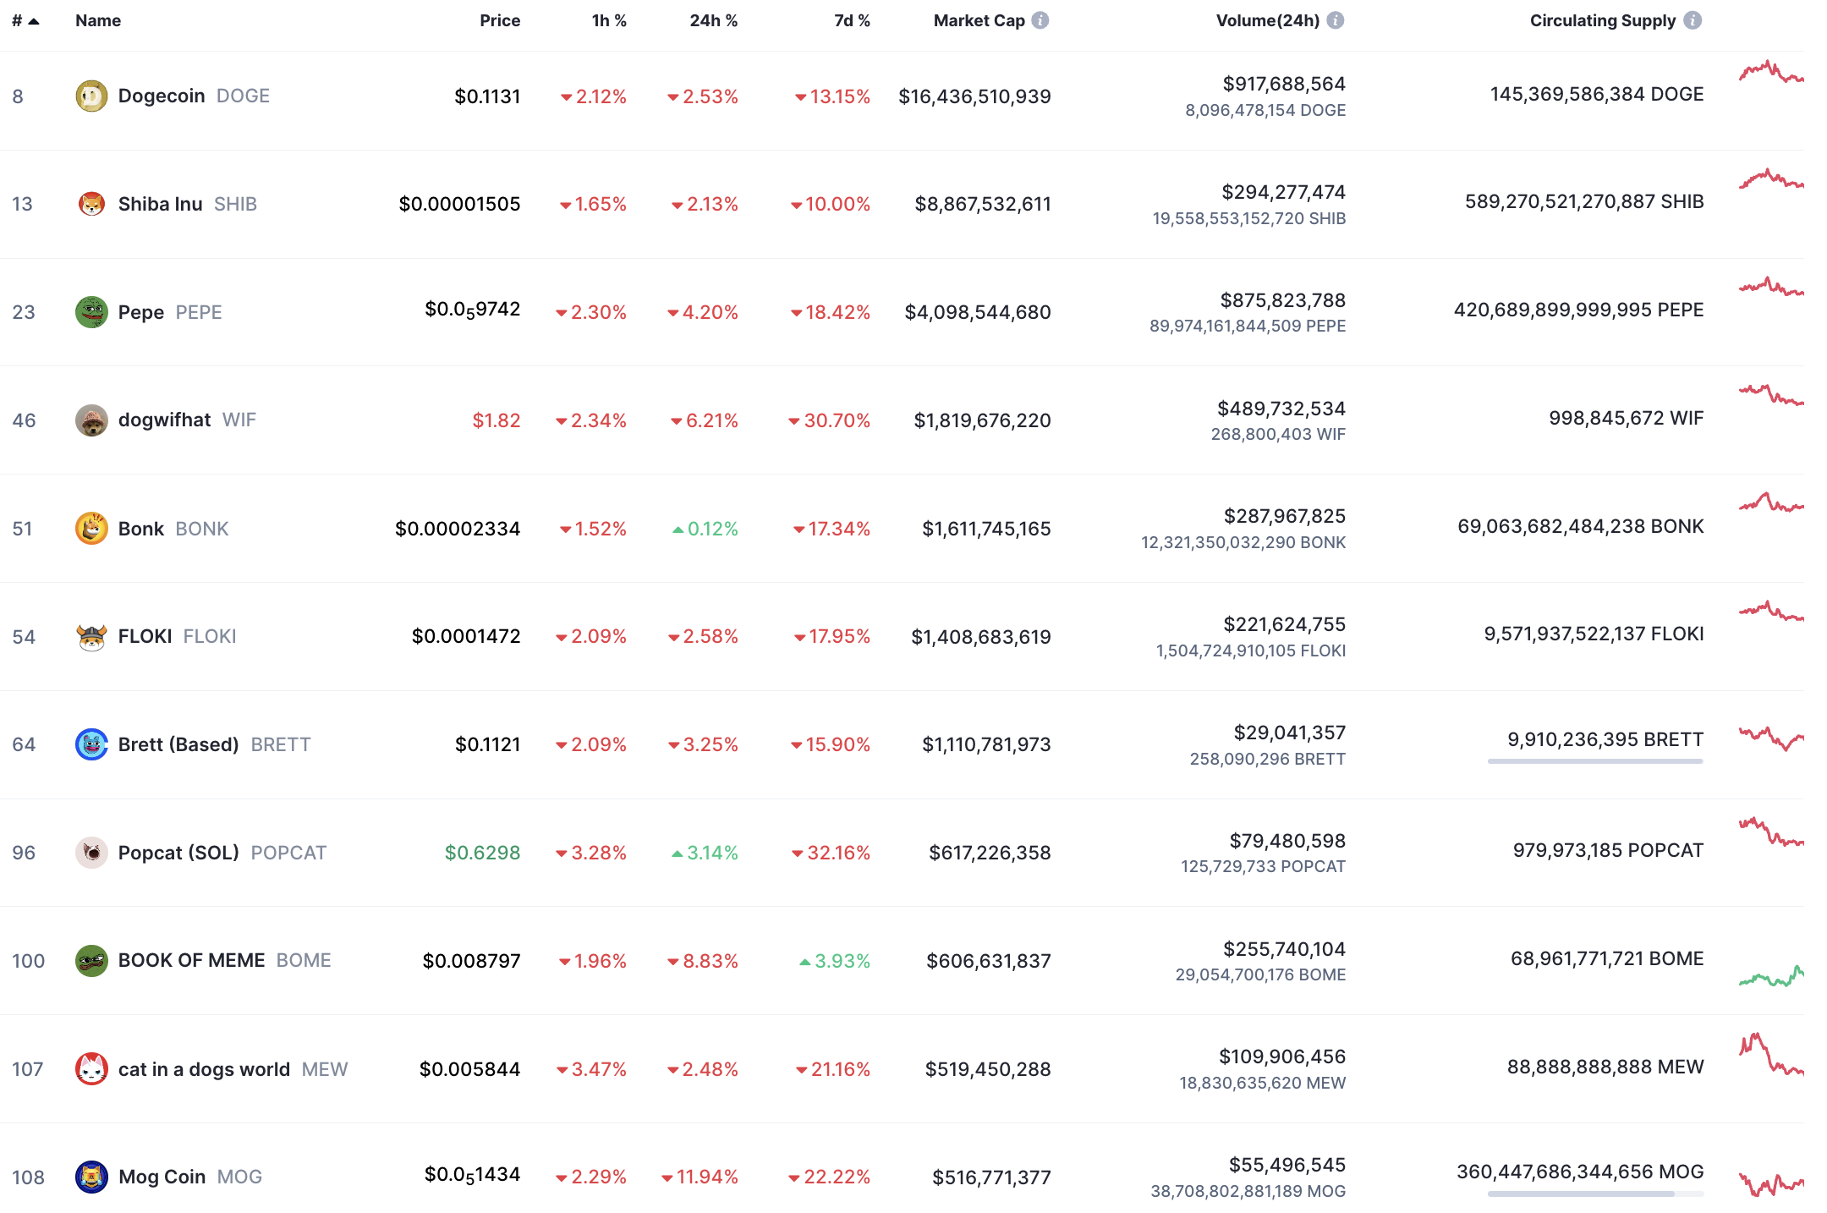The height and width of the screenshot is (1213, 1827).
Task: Open the BOOK OF MEME link
Action: coord(192,961)
